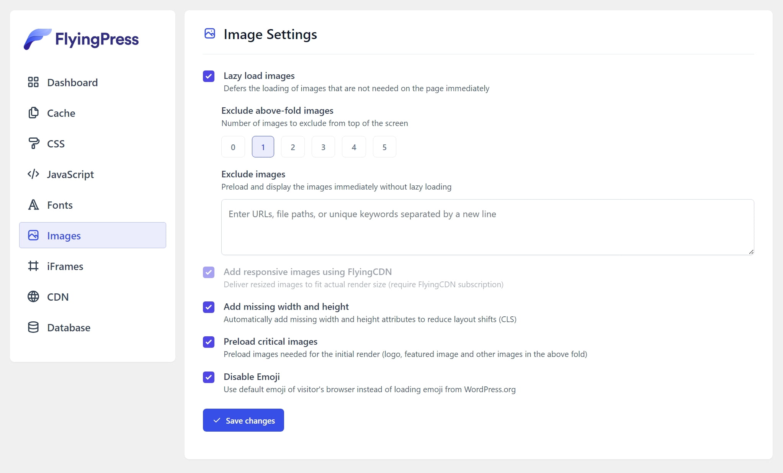This screenshot has width=783, height=473.
Task: Click 'Defers the loading of images' description
Action: tap(356, 88)
